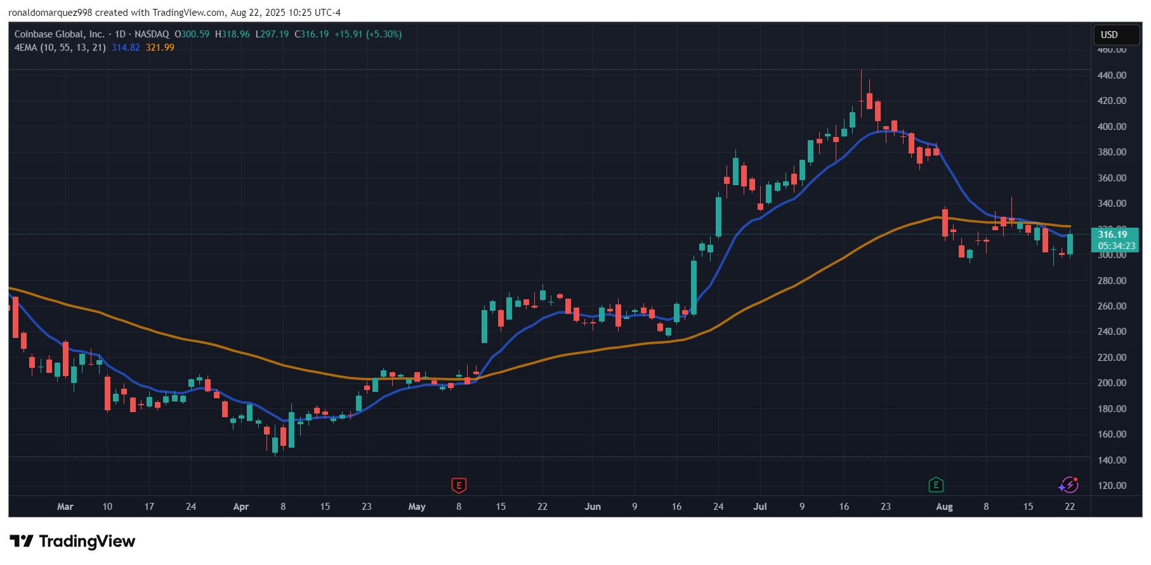Click the 160.00 price axis label
The width and height of the screenshot is (1151, 565).
click(1112, 434)
